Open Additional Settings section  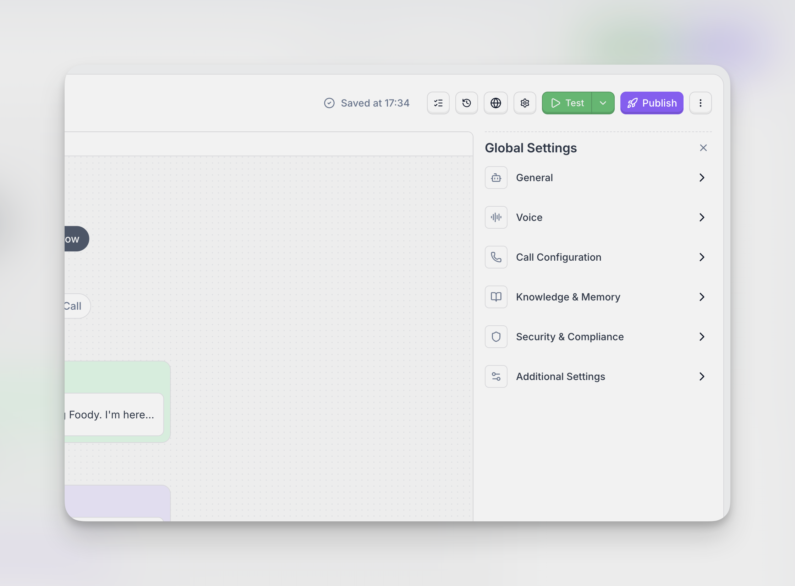tap(560, 376)
